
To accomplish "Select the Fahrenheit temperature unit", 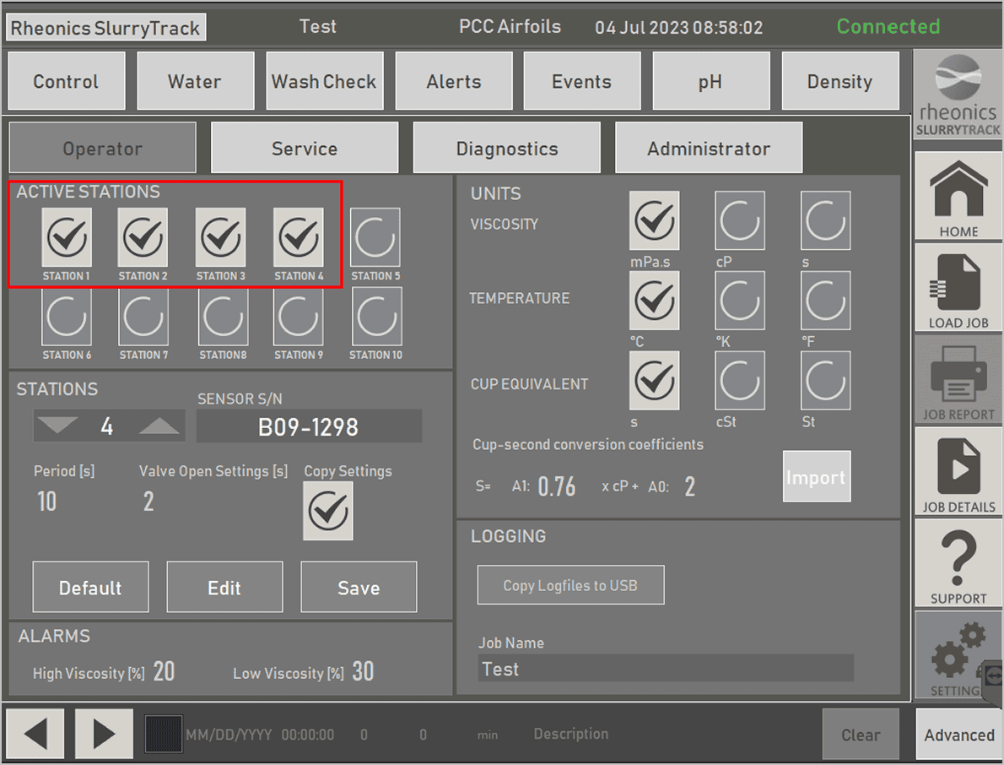I will click(826, 301).
